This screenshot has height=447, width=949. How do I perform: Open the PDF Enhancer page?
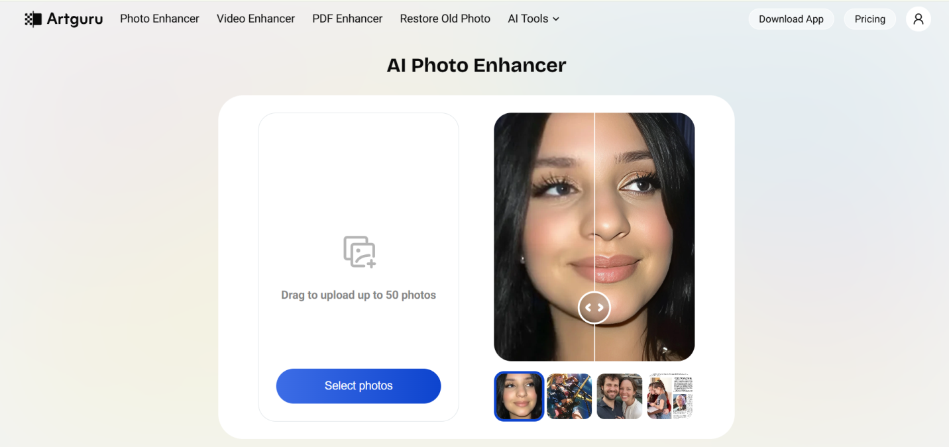[347, 19]
